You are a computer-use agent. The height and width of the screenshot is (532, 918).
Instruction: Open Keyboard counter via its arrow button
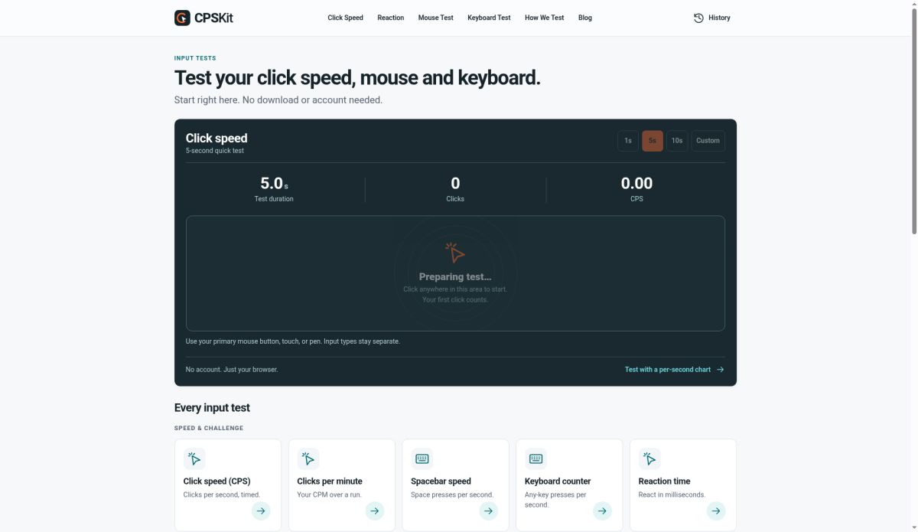coord(602,511)
